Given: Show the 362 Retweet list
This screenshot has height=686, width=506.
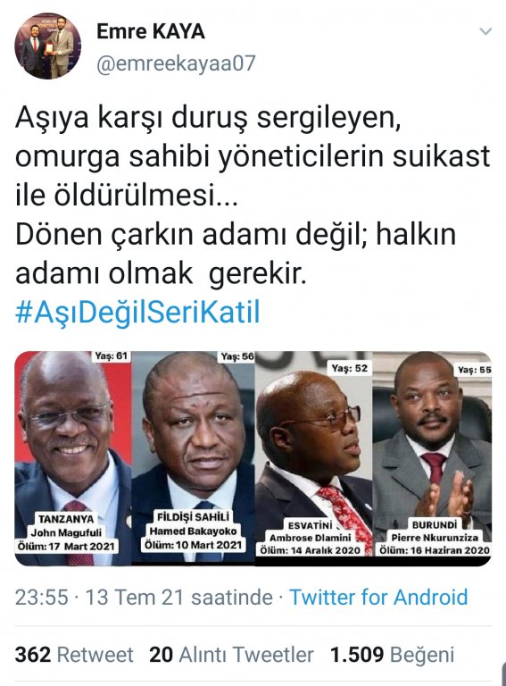Looking at the screenshot, I should point(74,655).
